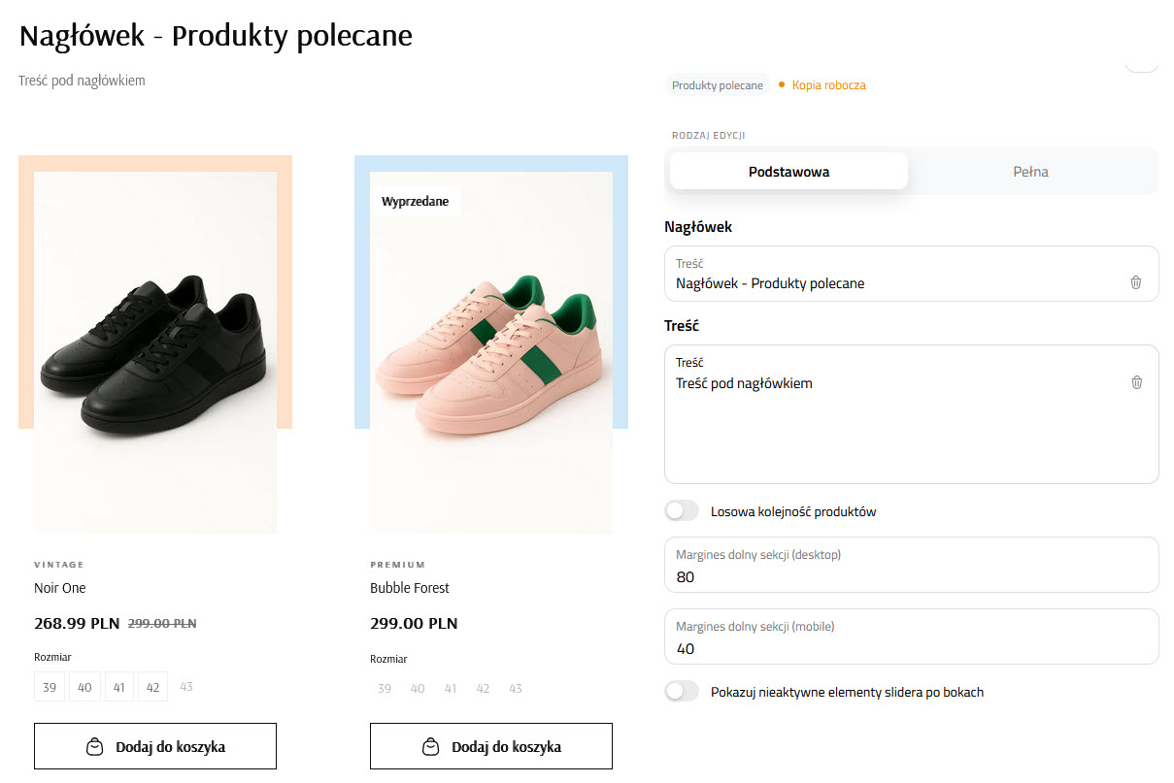1174x783 pixels.
Task: Switch to the "Pełna" editing mode tab
Action: 1030,171
